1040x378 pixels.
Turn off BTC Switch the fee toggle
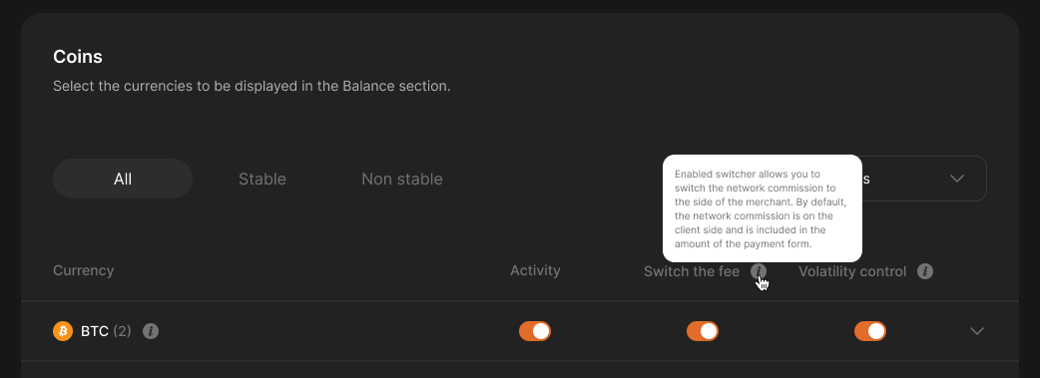pos(703,331)
